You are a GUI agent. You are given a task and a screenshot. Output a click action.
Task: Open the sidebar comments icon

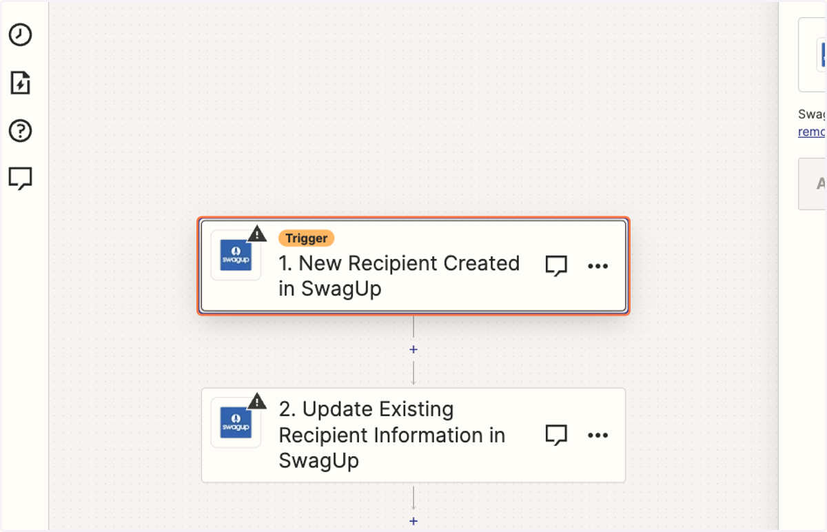[20, 178]
